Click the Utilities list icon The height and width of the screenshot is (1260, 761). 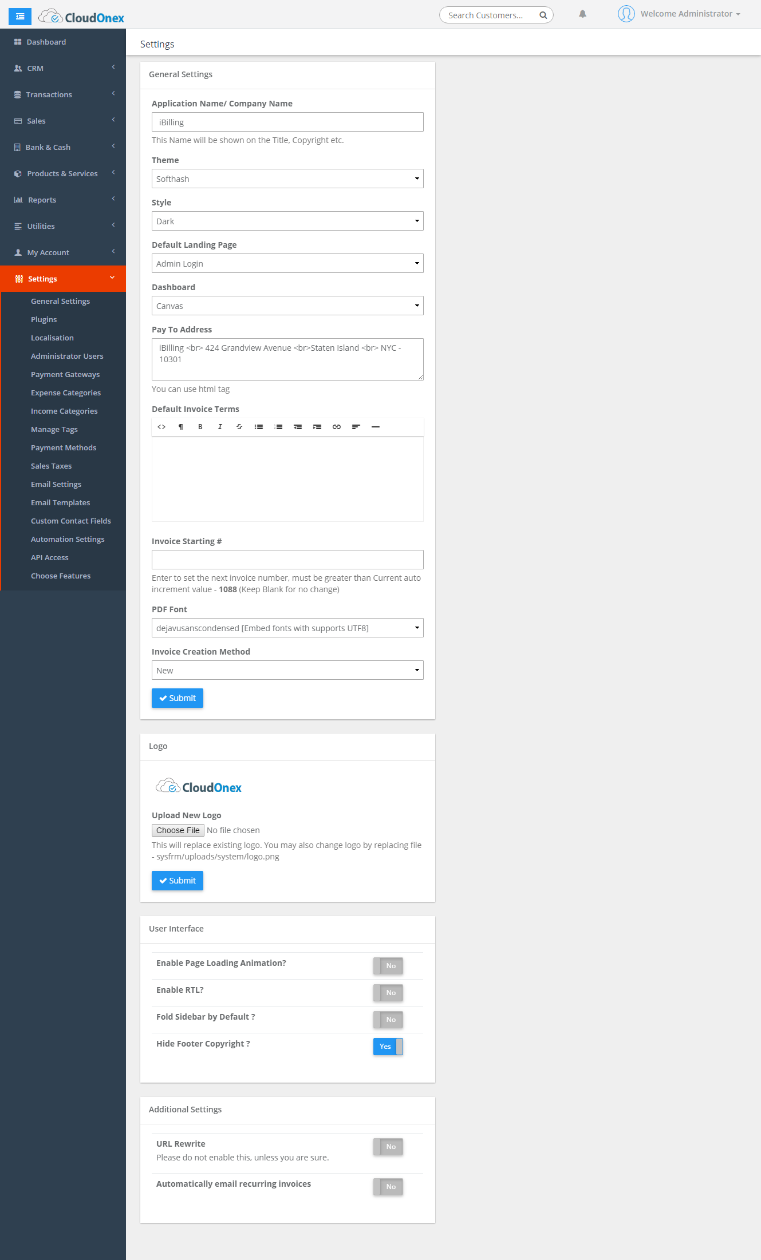[18, 226]
